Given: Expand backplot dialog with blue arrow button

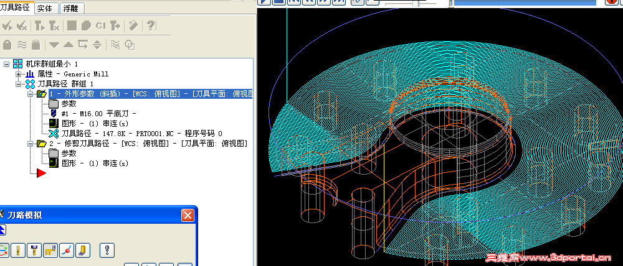Looking at the screenshot, I should pos(2,229).
